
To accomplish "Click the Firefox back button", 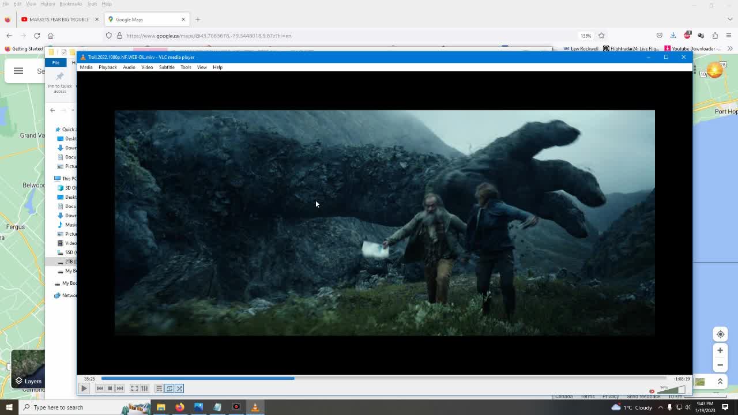I will pos(9,36).
